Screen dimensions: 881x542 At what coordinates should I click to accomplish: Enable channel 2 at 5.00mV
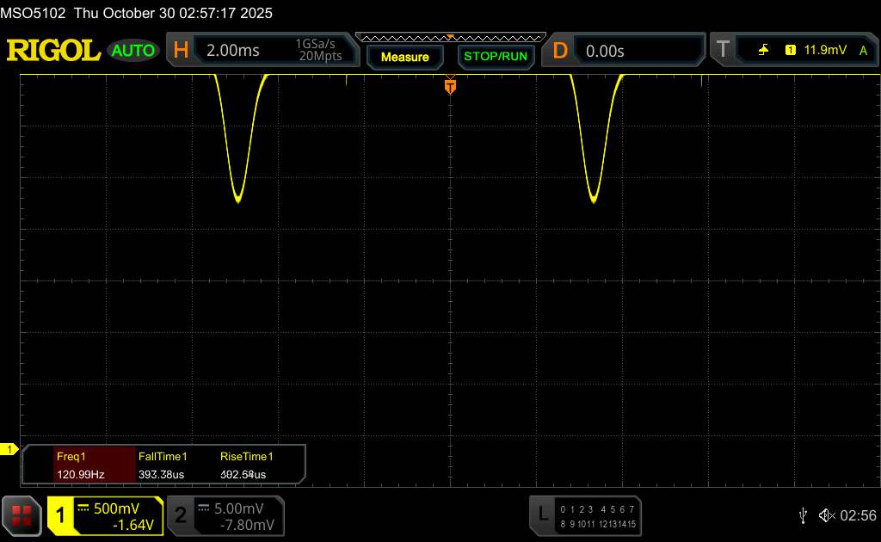tap(225, 515)
